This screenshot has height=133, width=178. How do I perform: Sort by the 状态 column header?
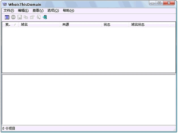[115, 24]
